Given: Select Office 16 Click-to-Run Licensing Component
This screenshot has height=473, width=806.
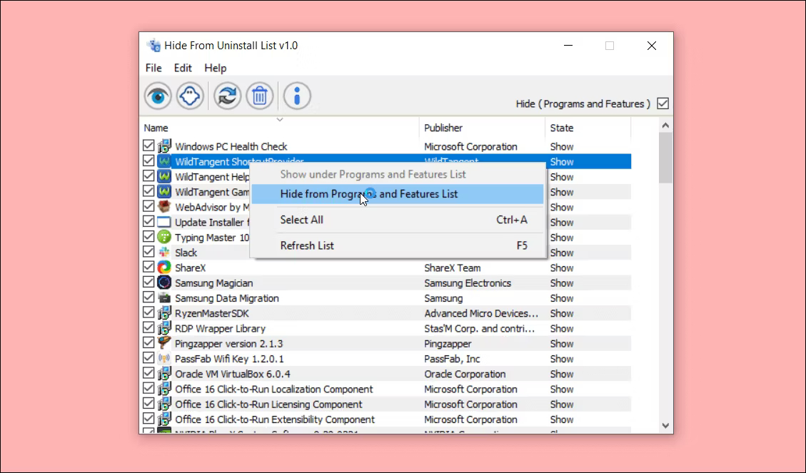Looking at the screenshot, I should click(386, 405).
